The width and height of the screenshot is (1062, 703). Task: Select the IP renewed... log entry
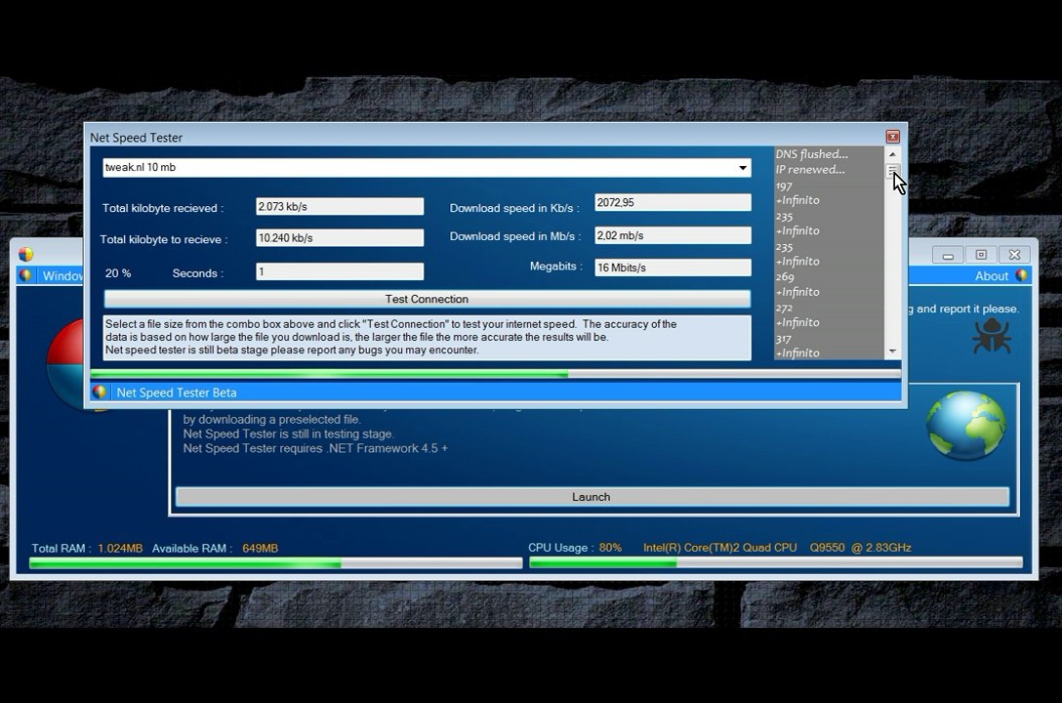(x=810, y=170)
